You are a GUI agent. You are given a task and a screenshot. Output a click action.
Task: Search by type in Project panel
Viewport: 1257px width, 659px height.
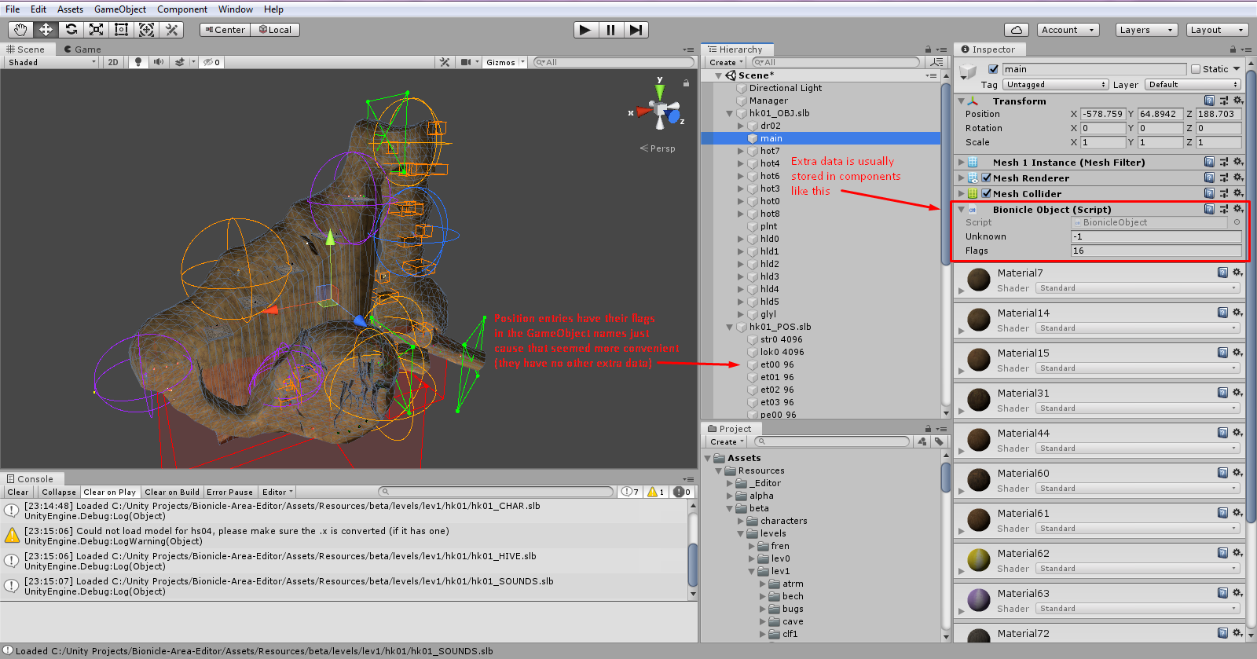click(922, 441)
